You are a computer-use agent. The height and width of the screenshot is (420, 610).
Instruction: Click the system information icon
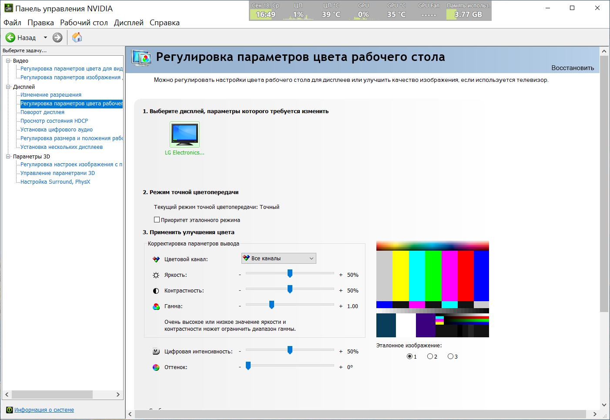(10, 410)
